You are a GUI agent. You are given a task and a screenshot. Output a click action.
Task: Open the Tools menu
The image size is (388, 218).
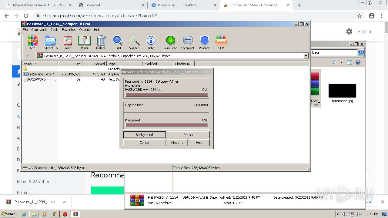[55, 30]
